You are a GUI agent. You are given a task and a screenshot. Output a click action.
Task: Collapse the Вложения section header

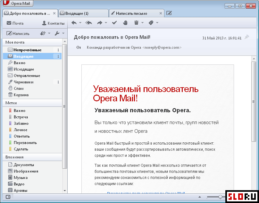(32, 157)
